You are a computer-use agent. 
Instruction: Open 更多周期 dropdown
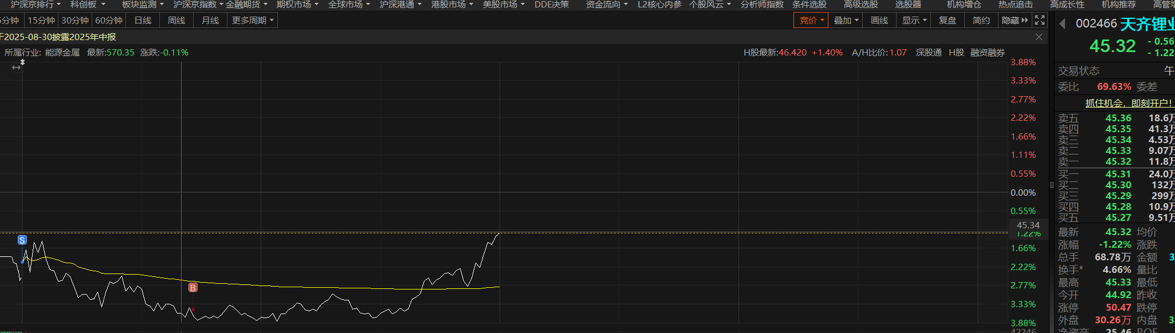(x=253, y=20)
